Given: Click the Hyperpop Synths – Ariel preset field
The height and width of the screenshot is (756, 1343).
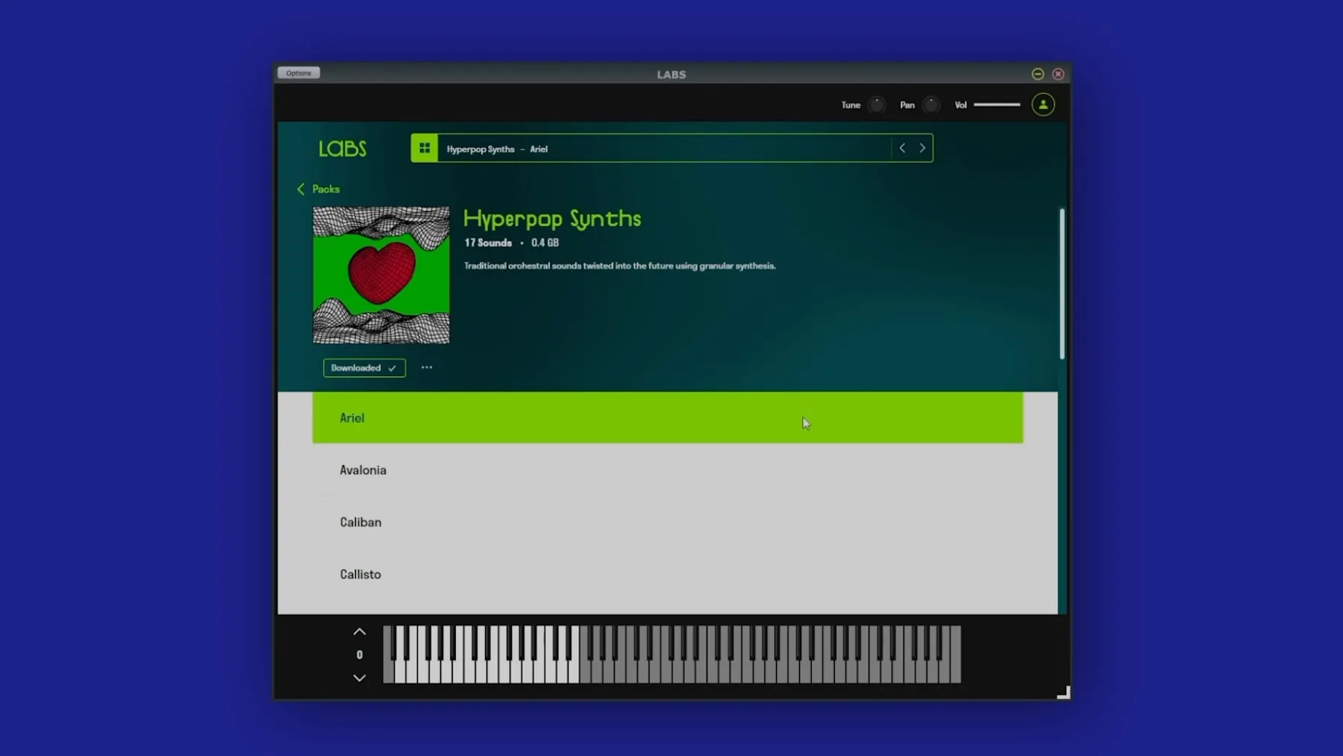Looking at the screenshot, I should point(664,149).
